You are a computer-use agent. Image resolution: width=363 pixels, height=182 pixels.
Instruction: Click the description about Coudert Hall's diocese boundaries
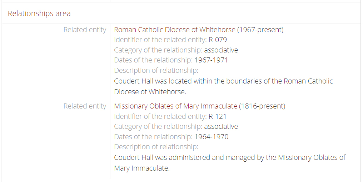pyautogui.click(x=223, y=86)
